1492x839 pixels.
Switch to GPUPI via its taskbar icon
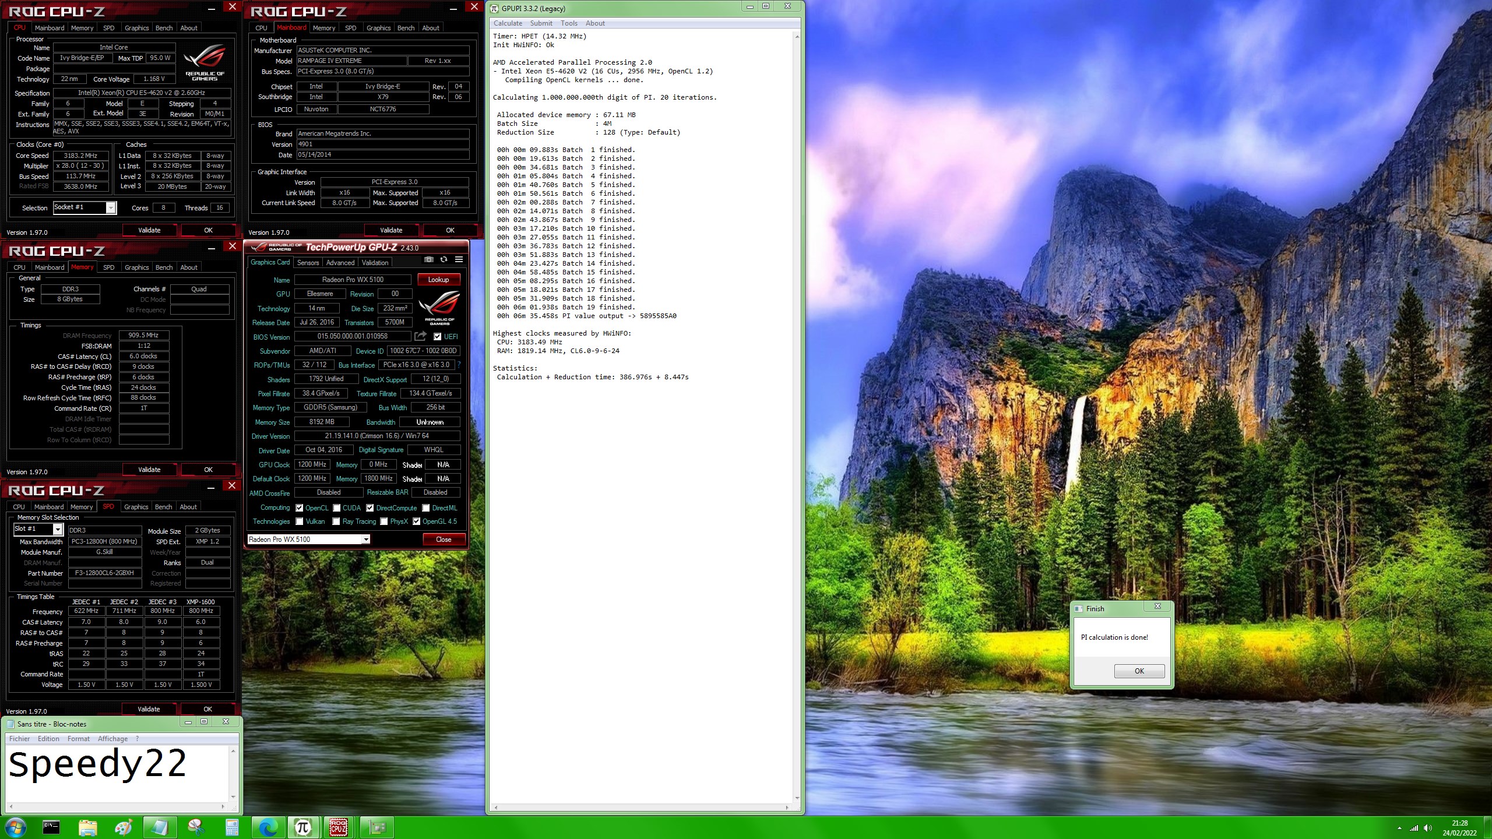click(x=303, y=827)
